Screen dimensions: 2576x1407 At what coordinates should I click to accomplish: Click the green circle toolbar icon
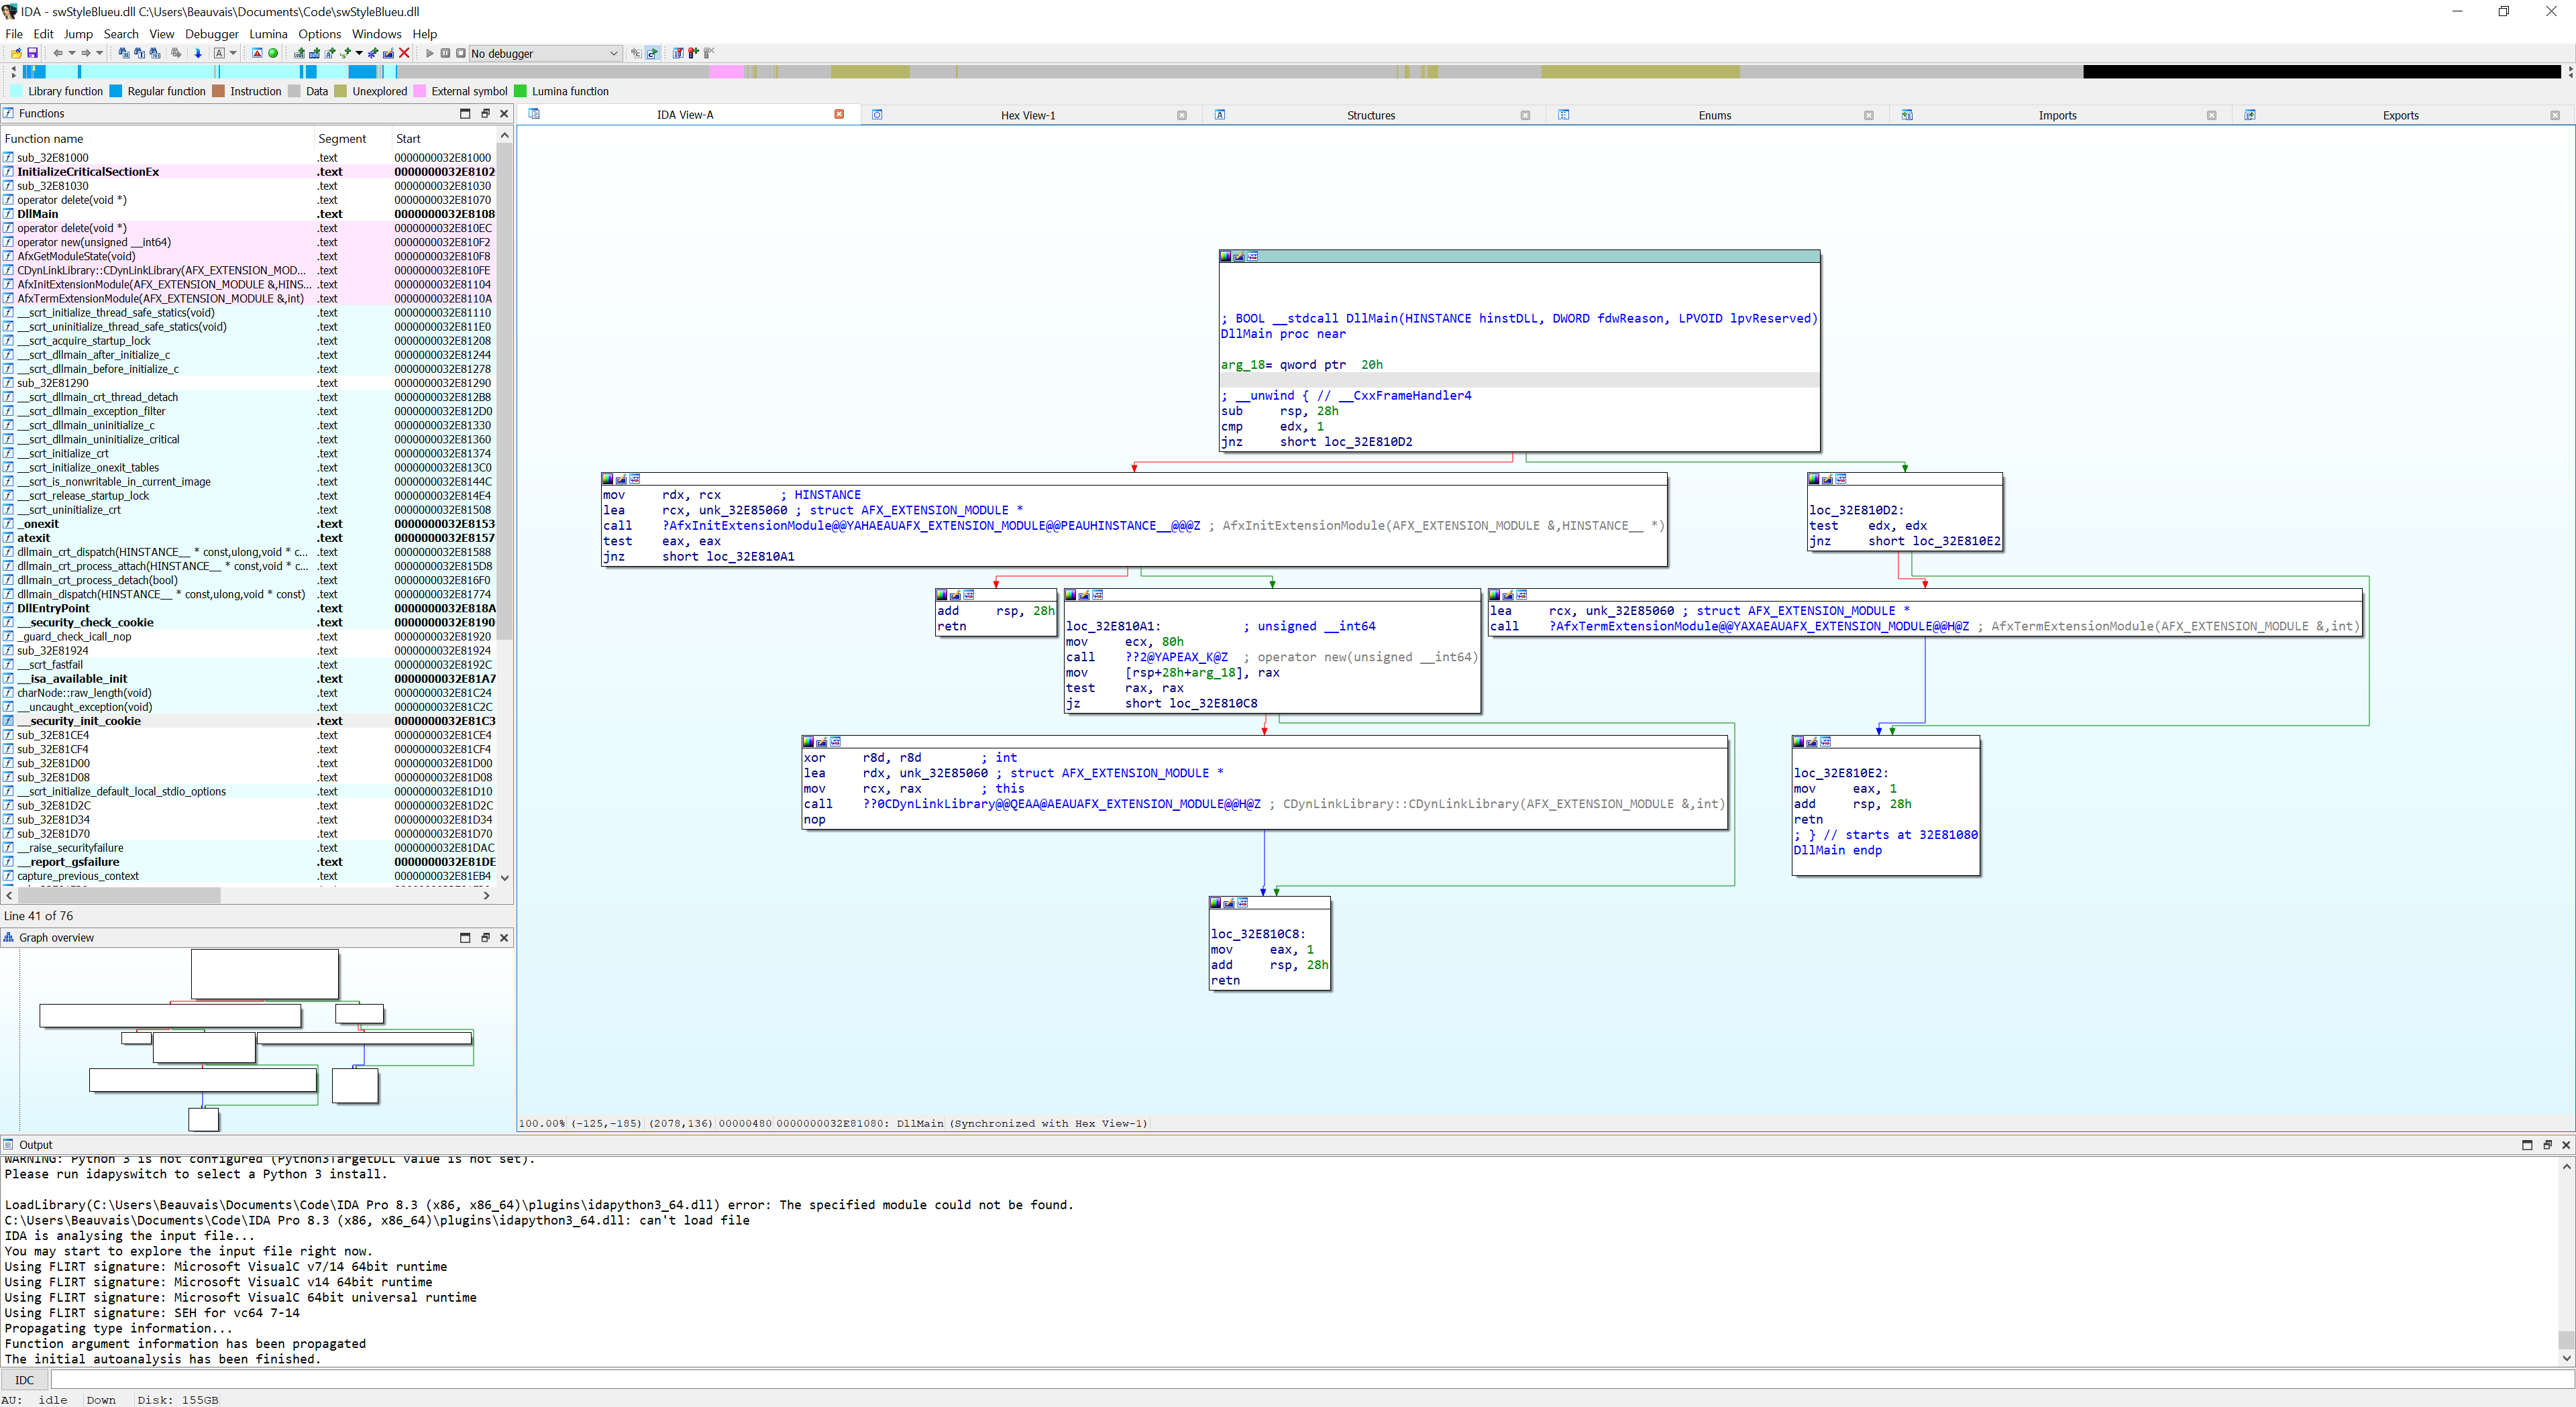click(x=273, y=53)
